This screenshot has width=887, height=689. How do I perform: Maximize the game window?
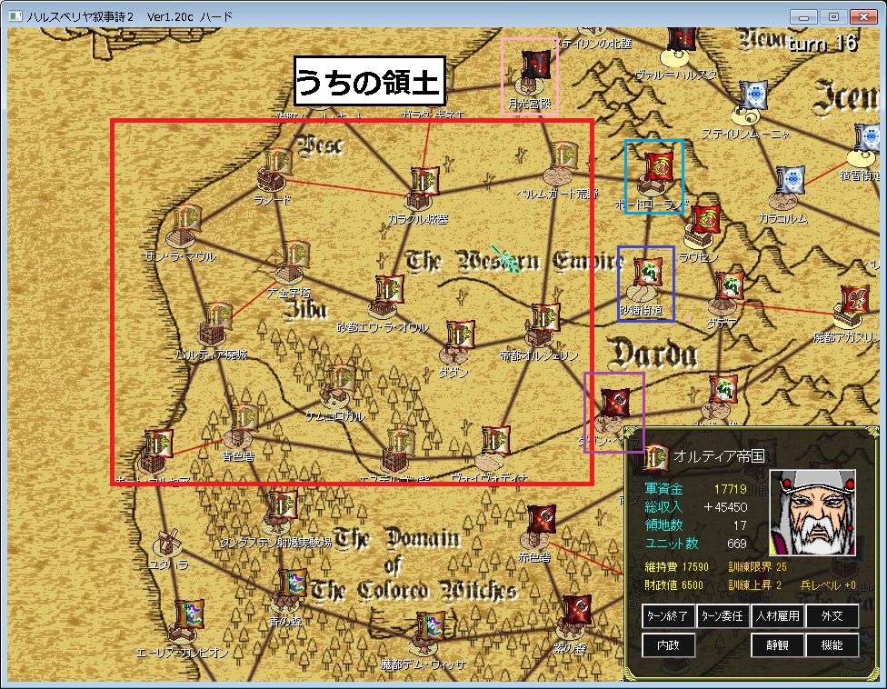coord(833,17)
